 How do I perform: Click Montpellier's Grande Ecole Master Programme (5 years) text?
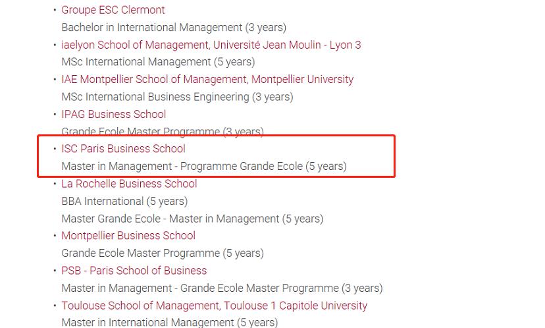click(163, 253)
